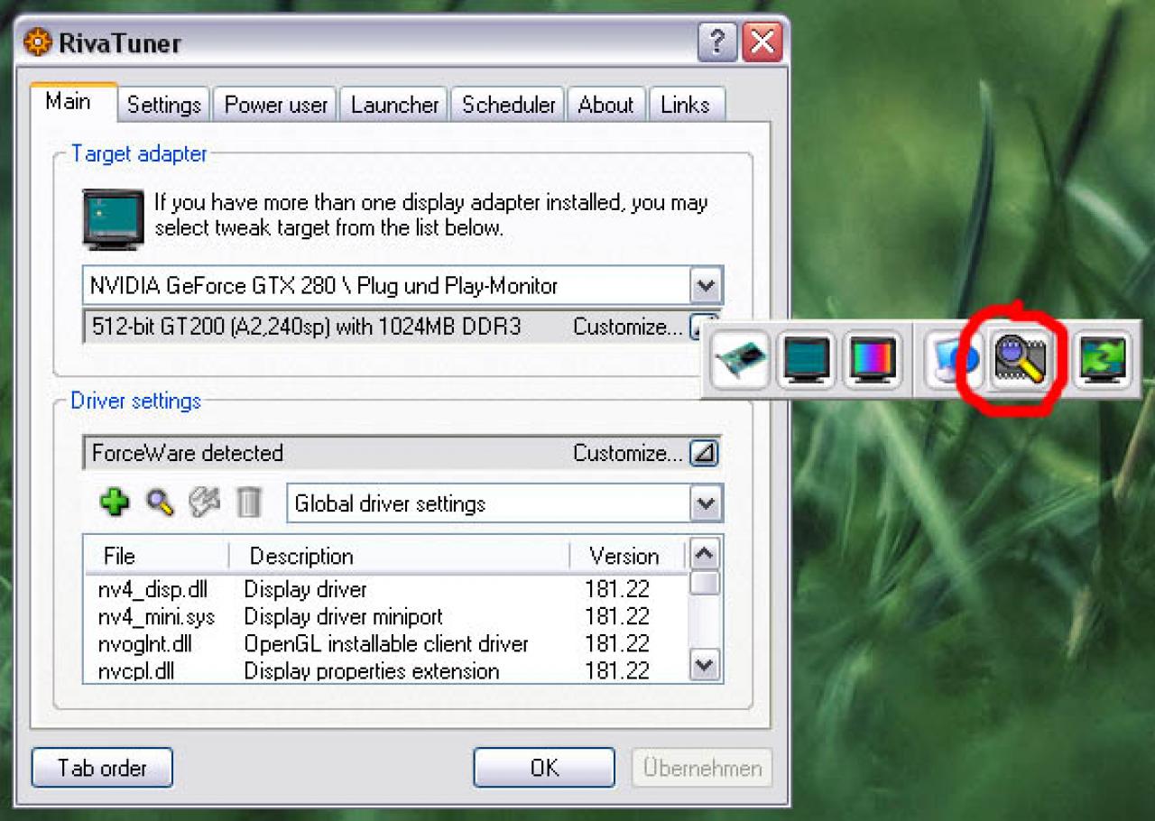This screenshot has width=1155, height=821.
Task: Click the green plus add icon
Action: tap(115, 502)
